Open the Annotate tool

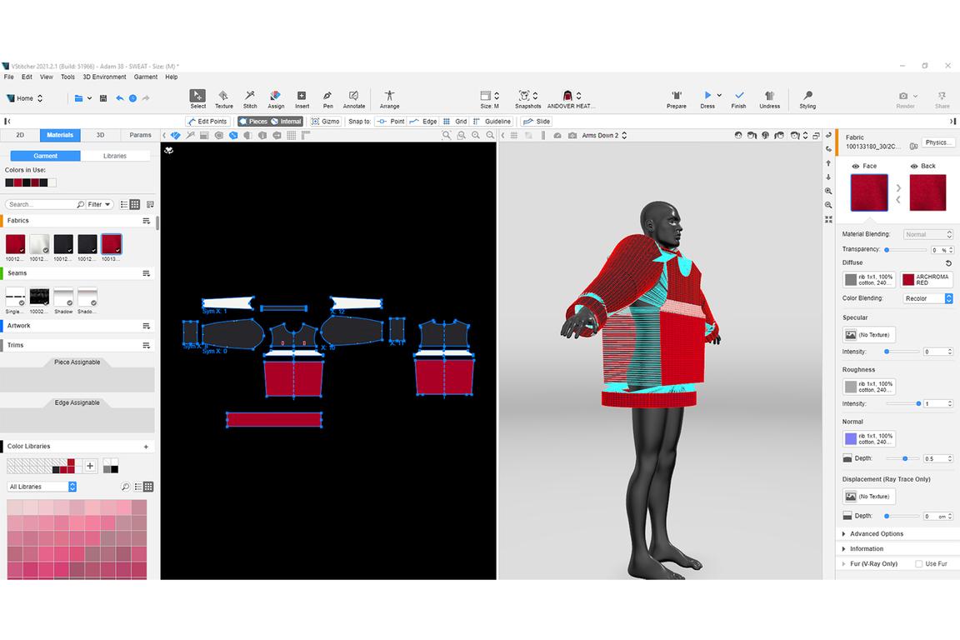354,97
